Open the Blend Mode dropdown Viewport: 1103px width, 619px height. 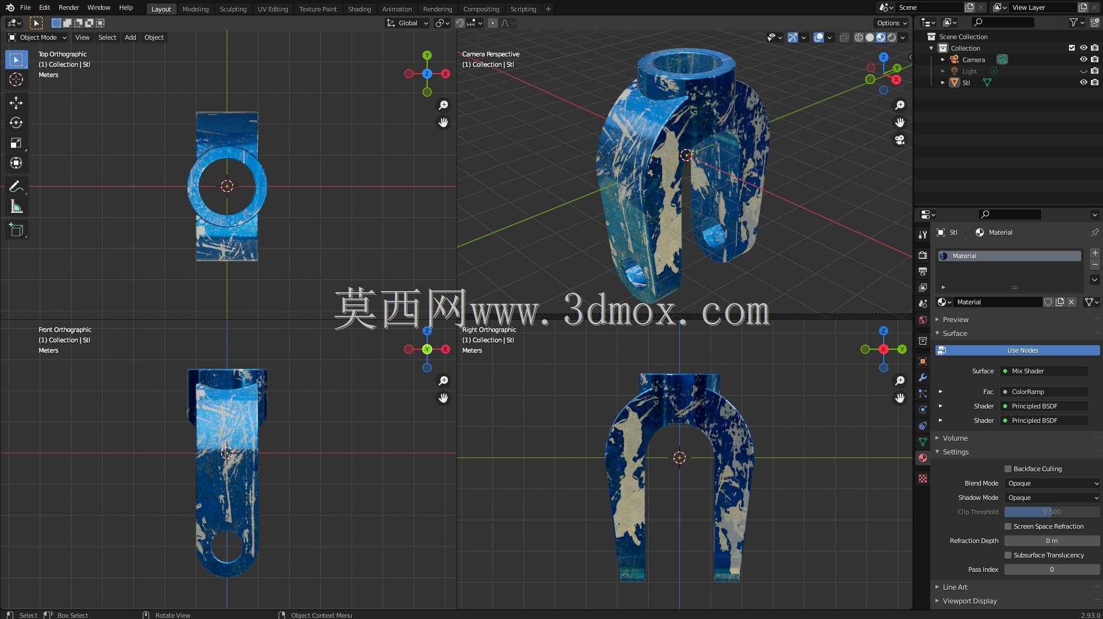click(1052, 483)
